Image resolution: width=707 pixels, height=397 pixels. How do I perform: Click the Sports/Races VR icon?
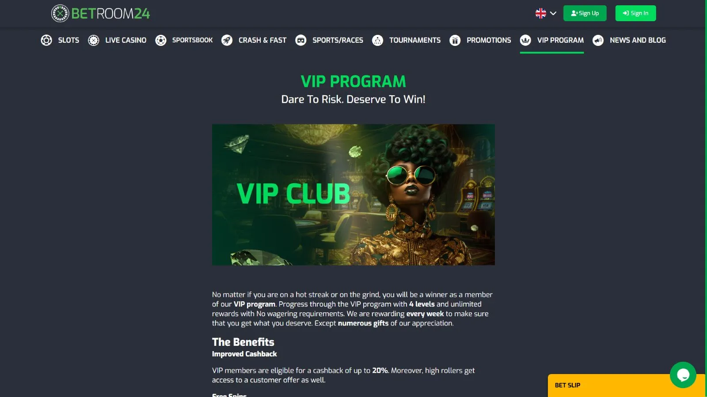coord(301,40)
